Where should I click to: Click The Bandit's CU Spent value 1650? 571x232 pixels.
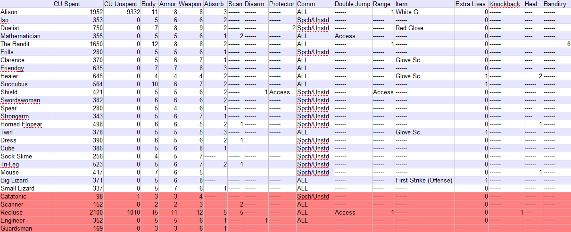click(77, 44)
